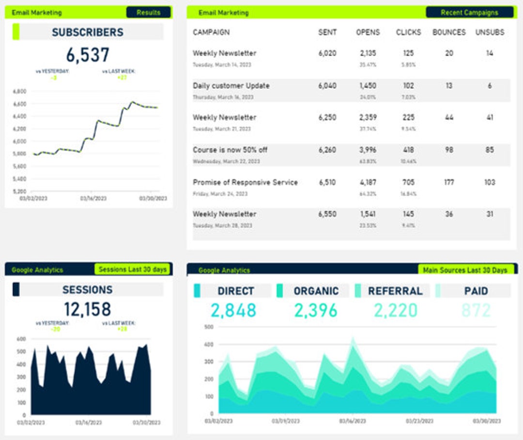The image size is (523, 440).
Task: Sort by the SENT column header
Action: pos(327,32)
